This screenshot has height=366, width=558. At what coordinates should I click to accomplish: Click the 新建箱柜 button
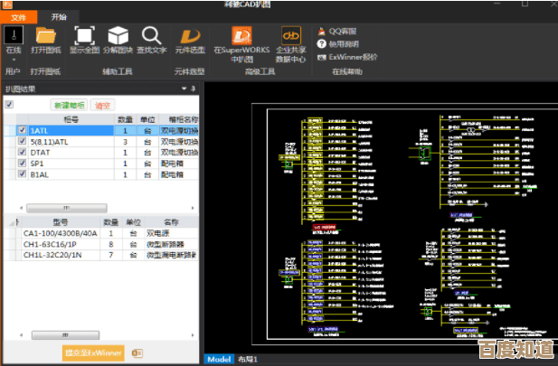69,106
